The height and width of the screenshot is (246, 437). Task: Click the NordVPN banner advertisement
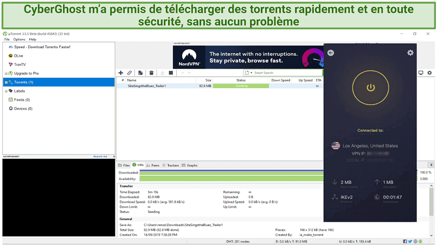(248, 57)
